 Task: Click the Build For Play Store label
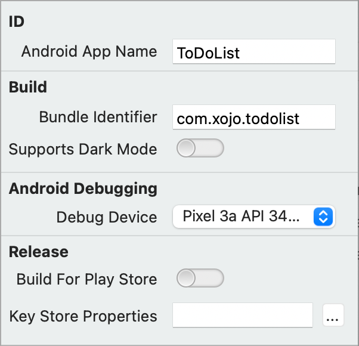click(86, 279)
